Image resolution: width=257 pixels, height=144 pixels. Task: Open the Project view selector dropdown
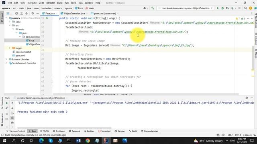point(9,13)
